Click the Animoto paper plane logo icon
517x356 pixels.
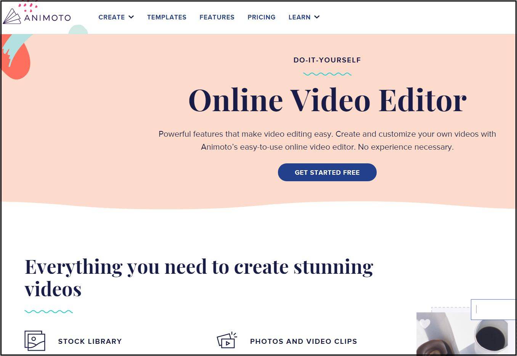click(12, 16)
